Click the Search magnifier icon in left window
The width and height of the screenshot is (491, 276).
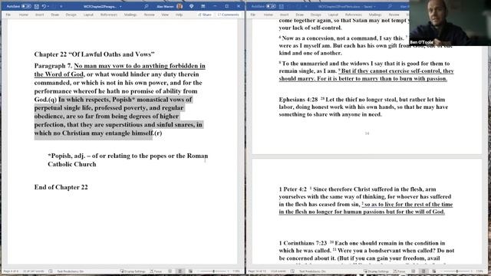click(147, 6)
